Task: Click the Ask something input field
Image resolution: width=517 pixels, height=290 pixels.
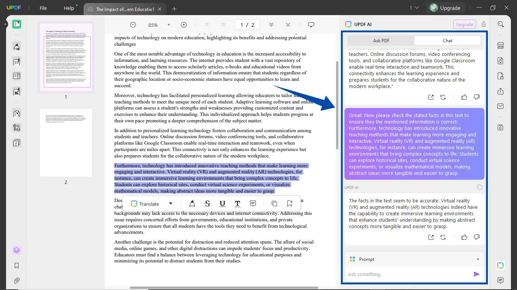Action: 401,274
